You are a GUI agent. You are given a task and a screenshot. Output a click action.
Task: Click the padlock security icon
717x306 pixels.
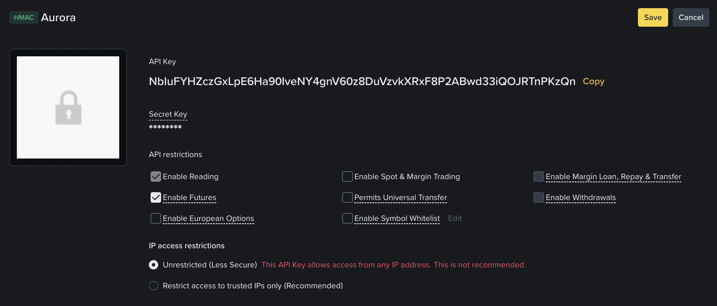click(x=68, y=108)
